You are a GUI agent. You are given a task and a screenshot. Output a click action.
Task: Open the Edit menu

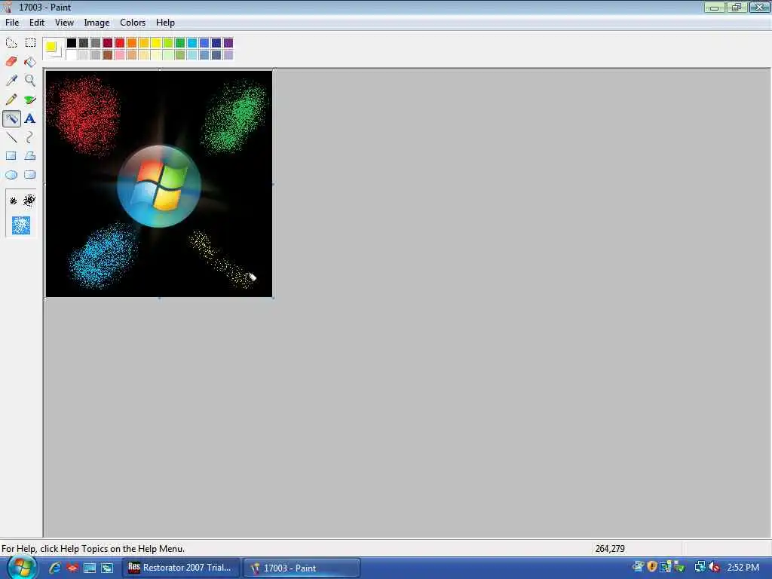point(37,23)
